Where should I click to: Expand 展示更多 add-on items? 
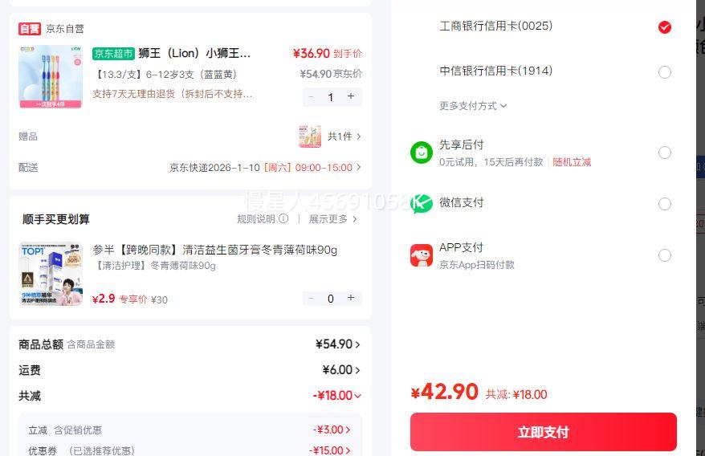click(332, 219)
